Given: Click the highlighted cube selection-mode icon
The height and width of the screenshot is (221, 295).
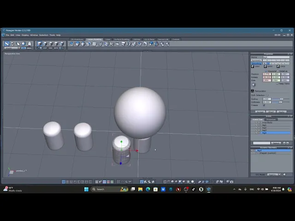Looking at the screenshot, I should coord(39,44).
